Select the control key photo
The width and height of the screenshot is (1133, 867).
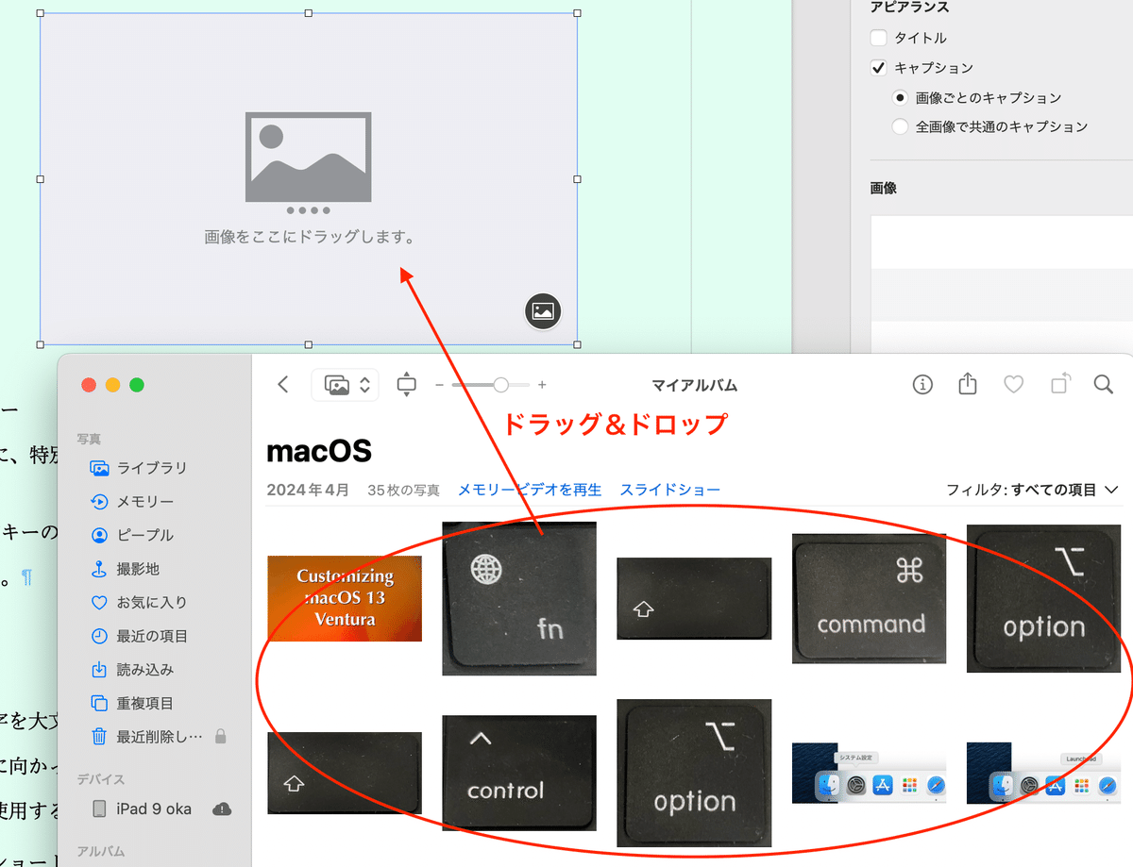[519, 774]
